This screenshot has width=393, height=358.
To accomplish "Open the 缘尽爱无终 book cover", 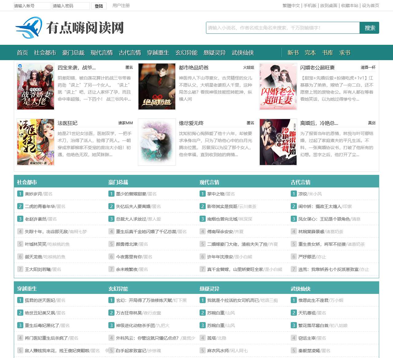I will (x=157, y=142).
